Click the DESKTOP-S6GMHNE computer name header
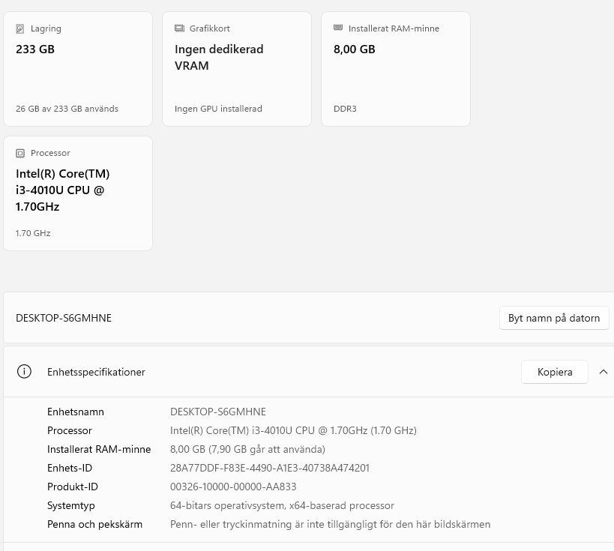 tap(64, 318)
